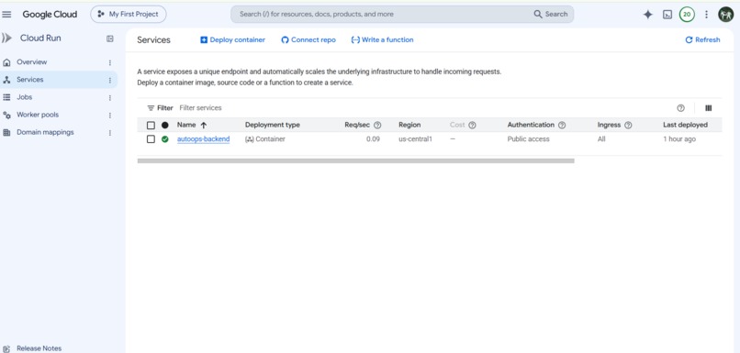
Task: Click the 1 hour ago cell
Action: tap(679, 139)
